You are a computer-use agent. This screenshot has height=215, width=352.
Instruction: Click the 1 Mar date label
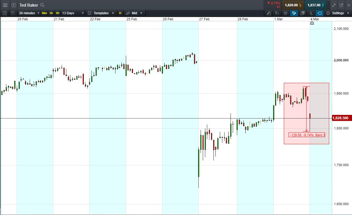point(278,19)
